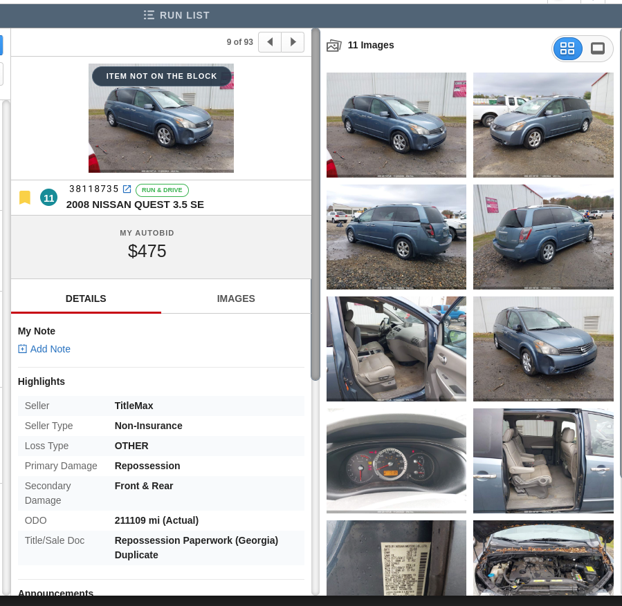Open the Images tab
The image size is (622, 606).
236,299
